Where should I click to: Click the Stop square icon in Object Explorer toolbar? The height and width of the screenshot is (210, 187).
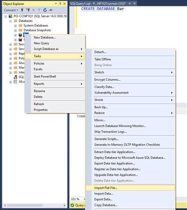coord(34,10)
